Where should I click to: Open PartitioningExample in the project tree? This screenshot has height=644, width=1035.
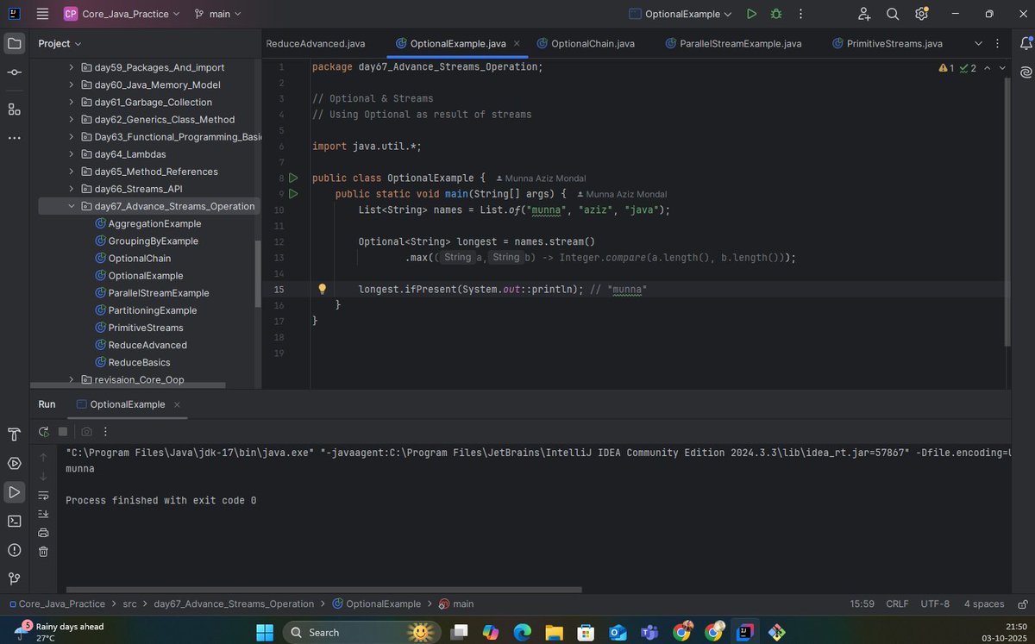point(153,310)
